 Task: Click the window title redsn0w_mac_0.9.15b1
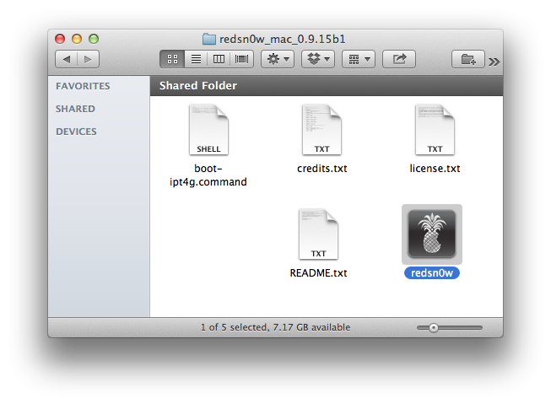point(283,39)
